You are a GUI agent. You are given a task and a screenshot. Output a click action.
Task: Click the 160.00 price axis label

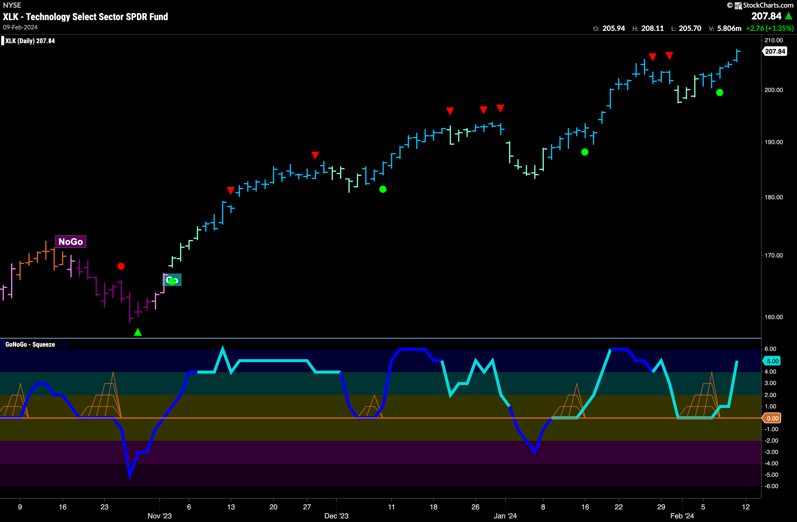tap(774, 317)
